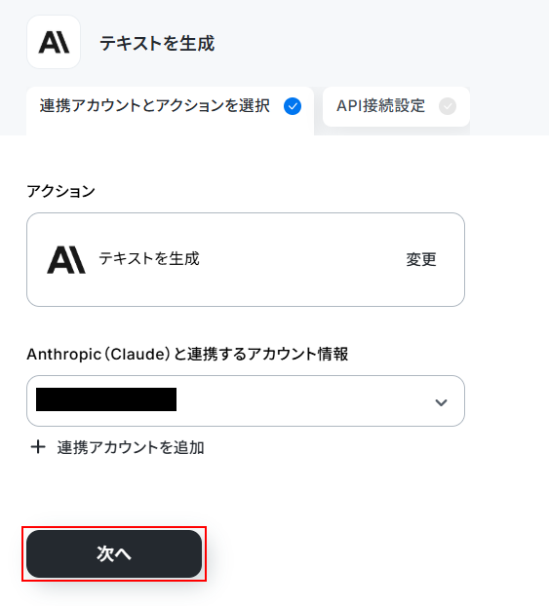Screen dimensions: 549x606
Task: Expand the account dropdown chevron
Action: click(441, 402)
